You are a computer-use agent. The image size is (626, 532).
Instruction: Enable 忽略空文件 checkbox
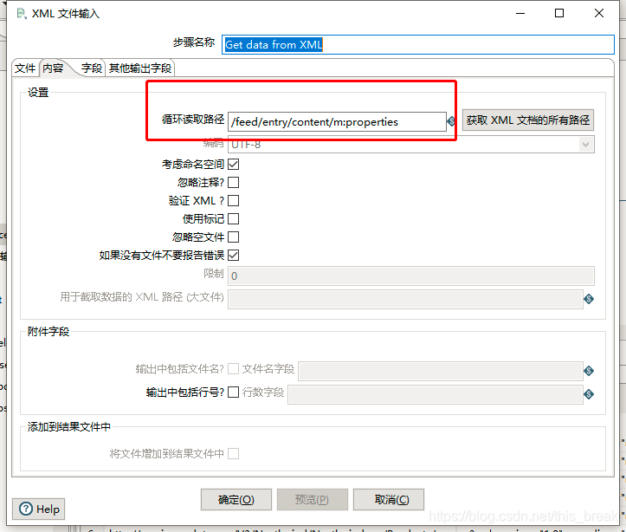pos(234,237)
